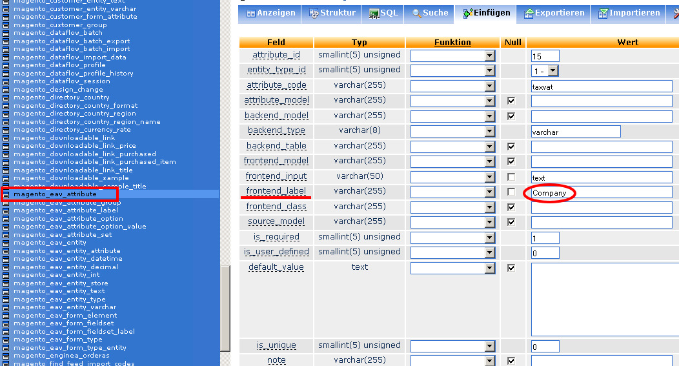Check Null for frontend_input

coord(511,177)
